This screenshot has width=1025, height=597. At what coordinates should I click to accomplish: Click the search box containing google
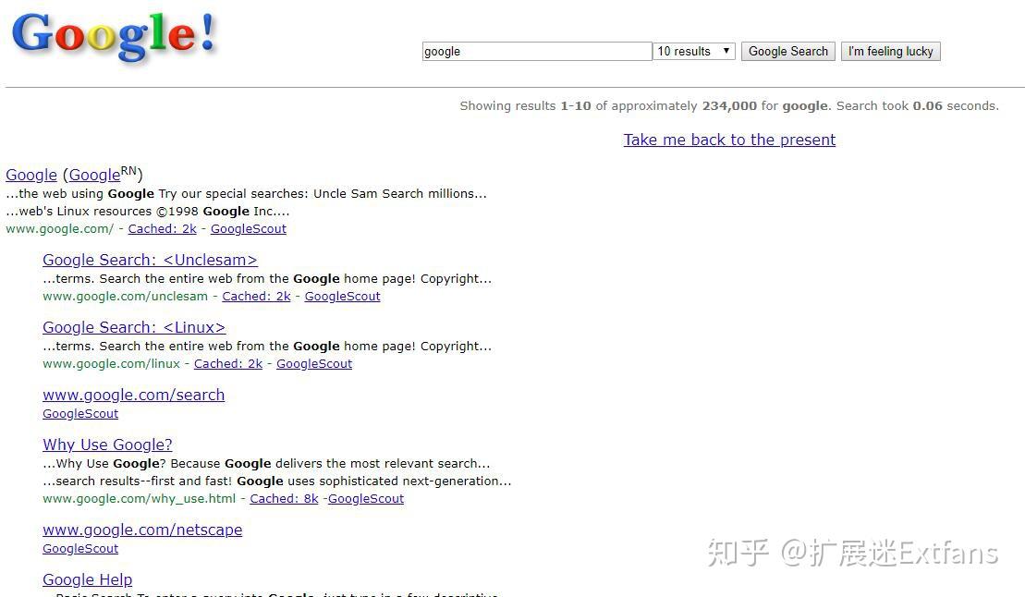tap(537, 51)
